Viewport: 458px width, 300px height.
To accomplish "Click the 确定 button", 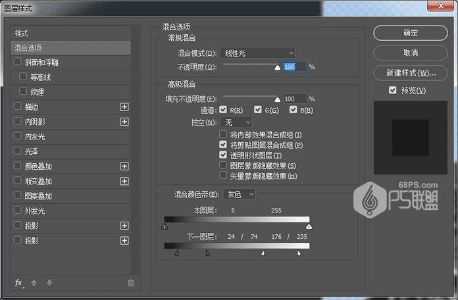I will [411, 33].
